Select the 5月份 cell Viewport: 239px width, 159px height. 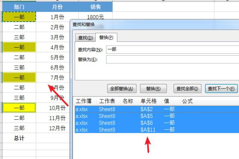53,57
